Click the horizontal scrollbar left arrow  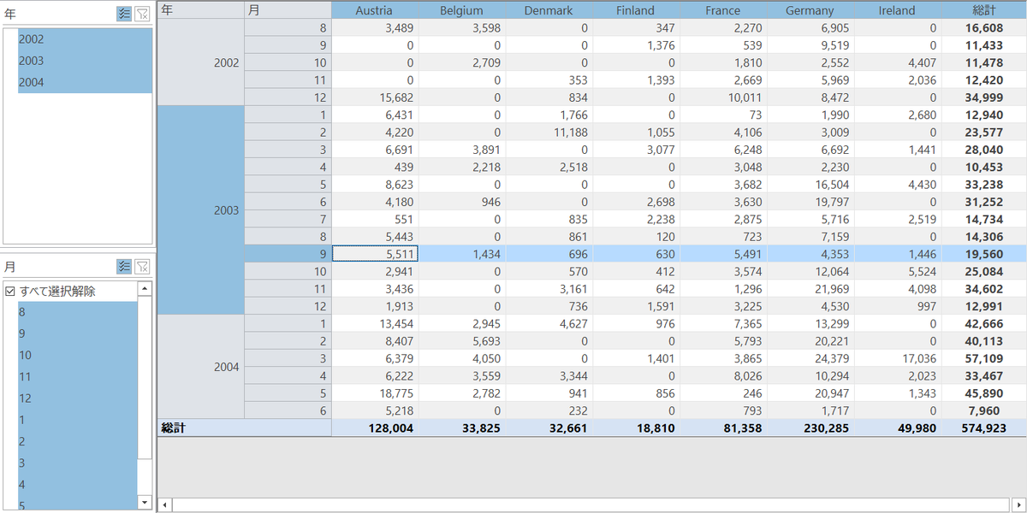coord(165,504)
